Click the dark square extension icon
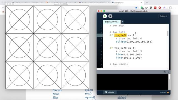This screenshot has width=178, height=100. pos(151,8)
